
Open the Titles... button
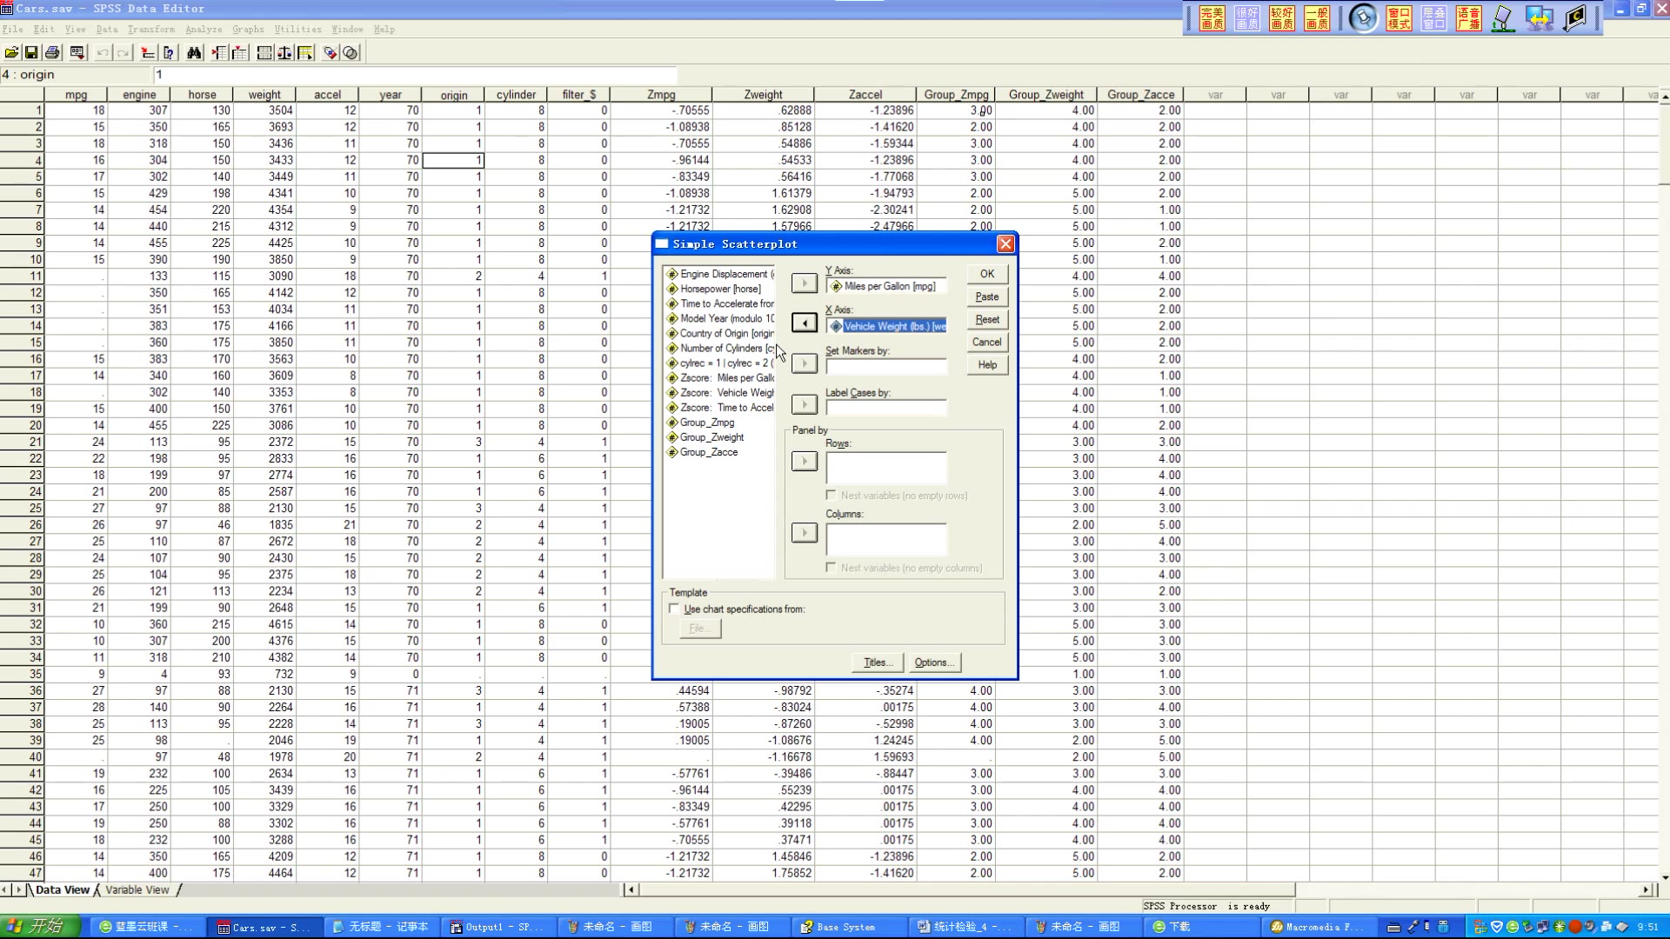click(878, 663)
